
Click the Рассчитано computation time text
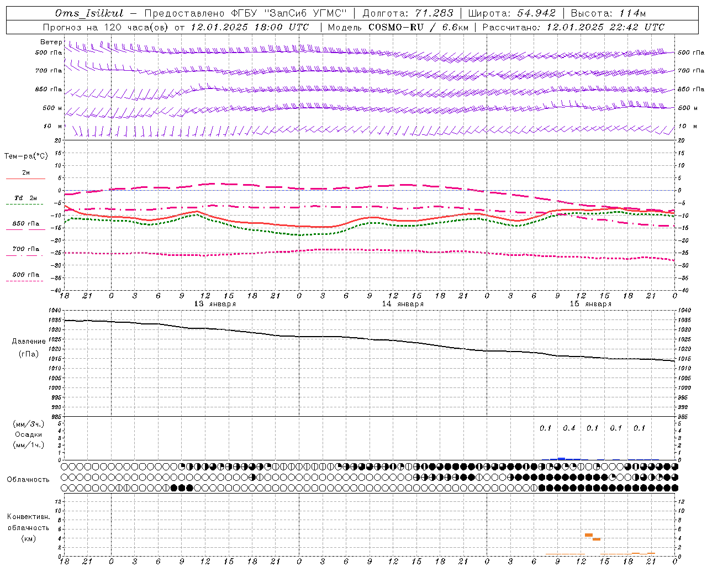pos(573,27)
